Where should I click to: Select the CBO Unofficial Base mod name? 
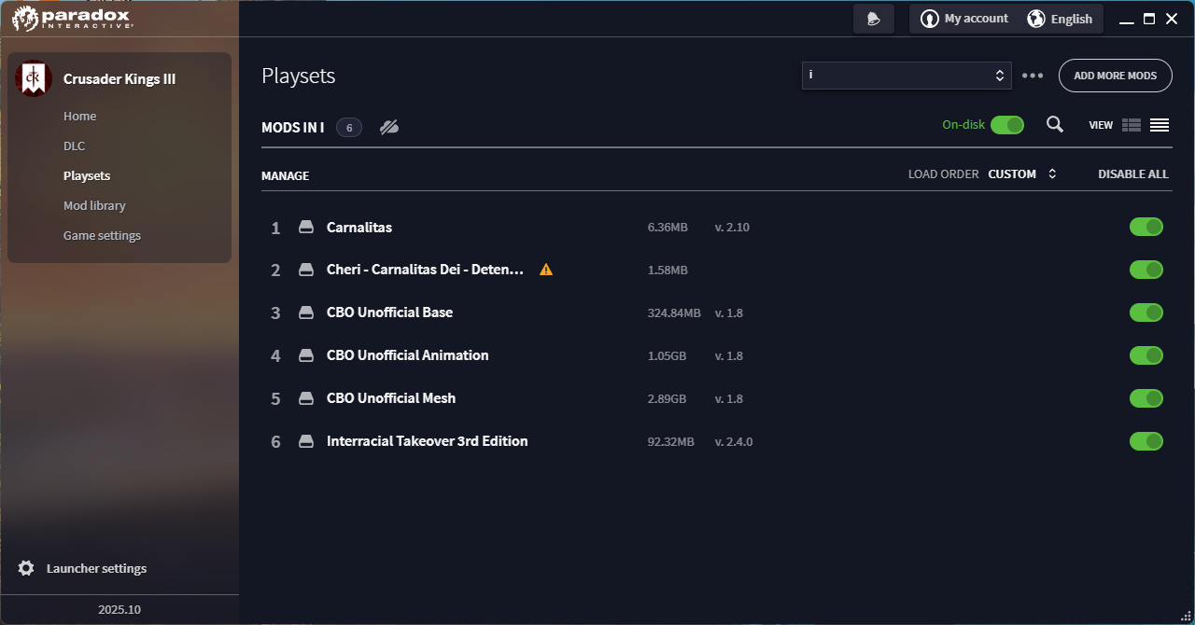[x=390, y=312]
